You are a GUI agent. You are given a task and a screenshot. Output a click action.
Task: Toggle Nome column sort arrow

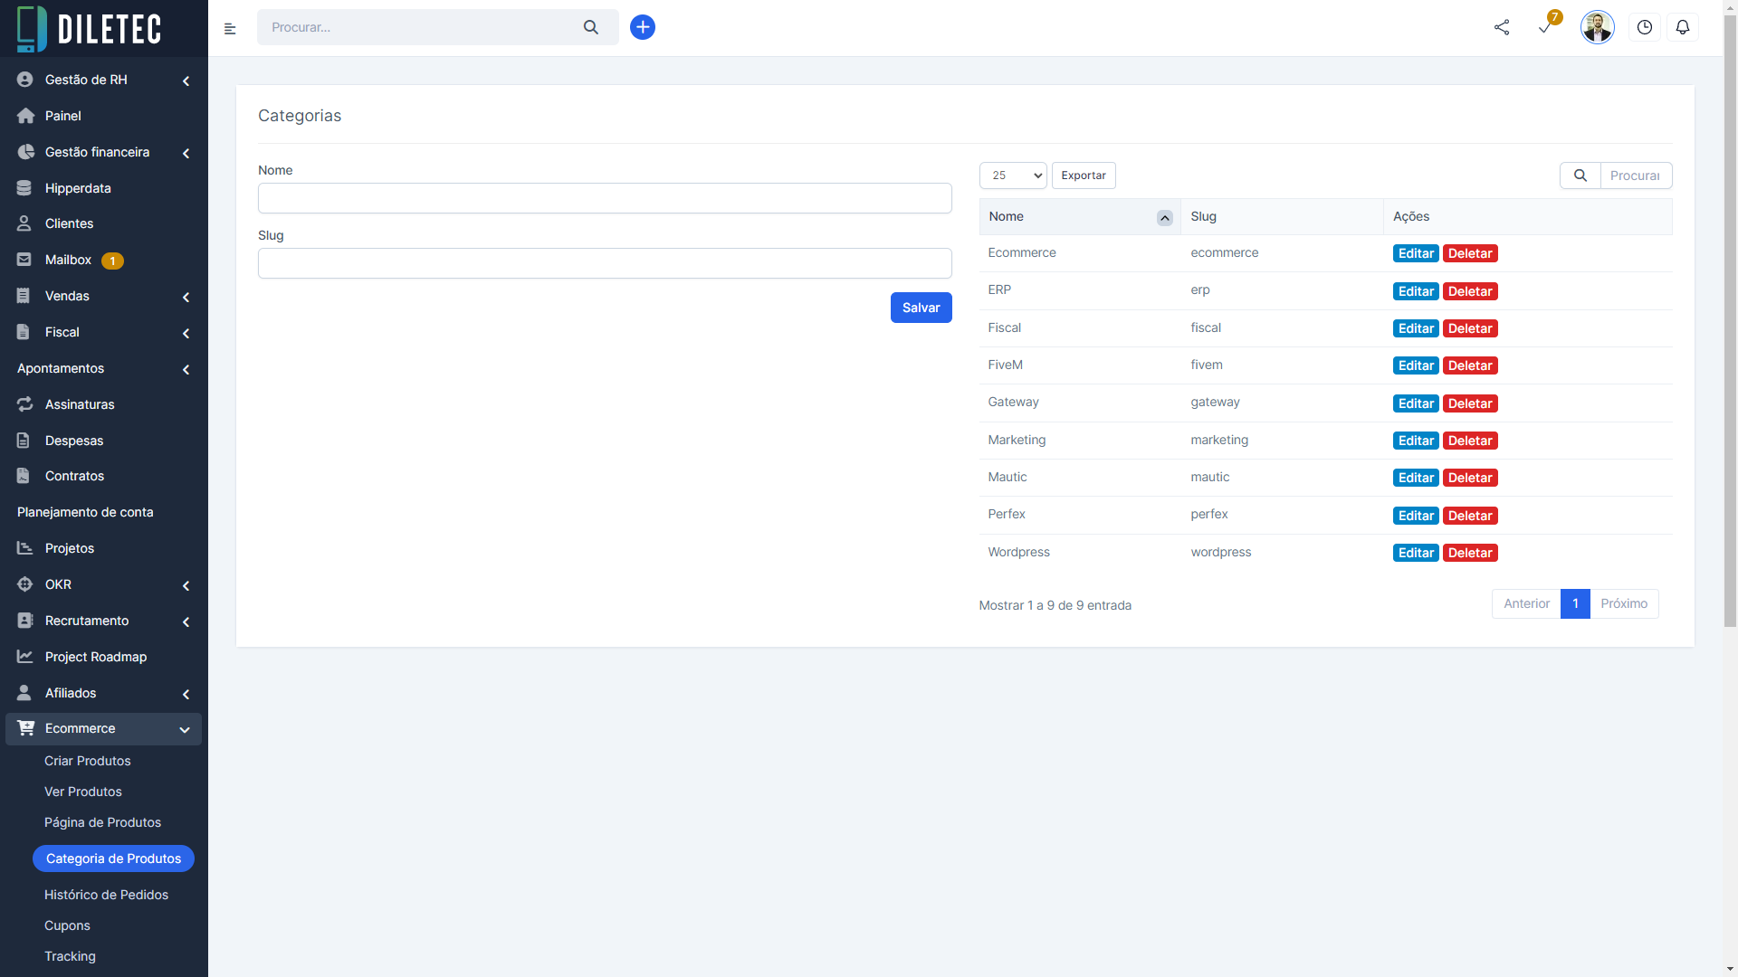pos(1164,218)
